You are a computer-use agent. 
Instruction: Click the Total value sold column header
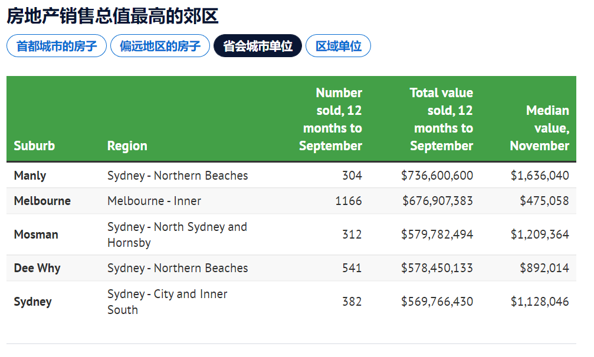point(442,119)
